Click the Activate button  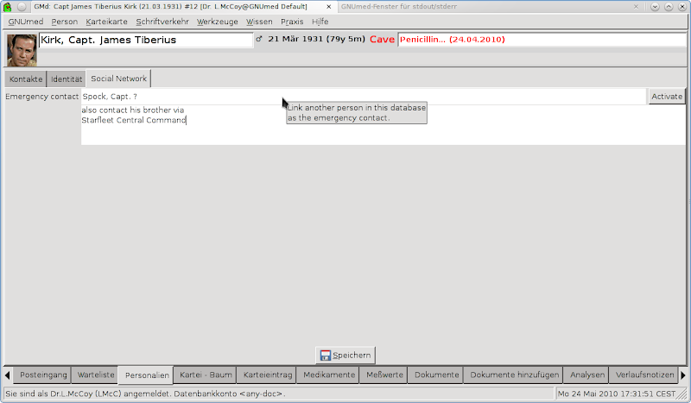(667, 97)
